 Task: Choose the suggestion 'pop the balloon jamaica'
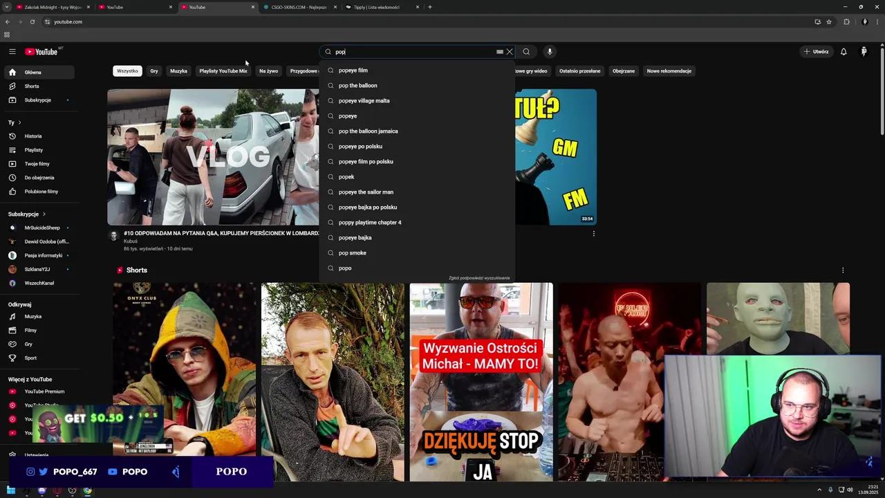[x=417, y=131]
